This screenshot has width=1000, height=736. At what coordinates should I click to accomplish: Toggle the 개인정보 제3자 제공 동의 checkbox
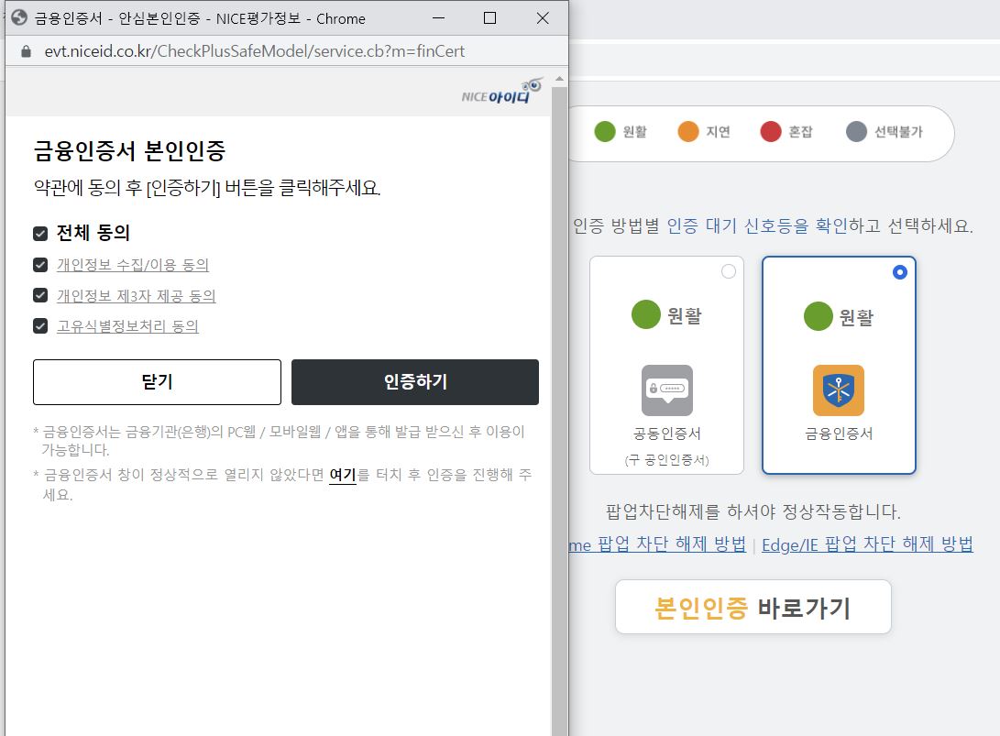pyautogui.click(x=40, y=295)
